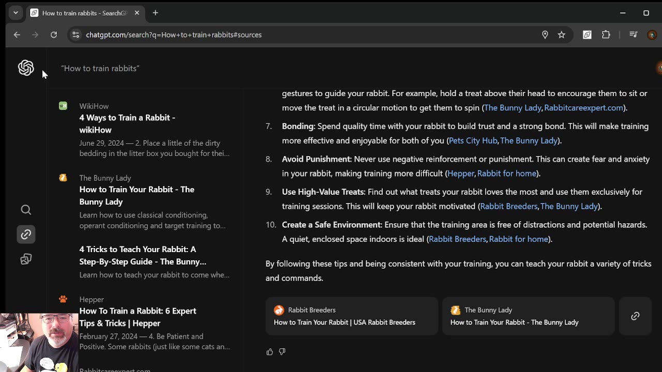Minimize the browser window

click(x=623, y=13)
